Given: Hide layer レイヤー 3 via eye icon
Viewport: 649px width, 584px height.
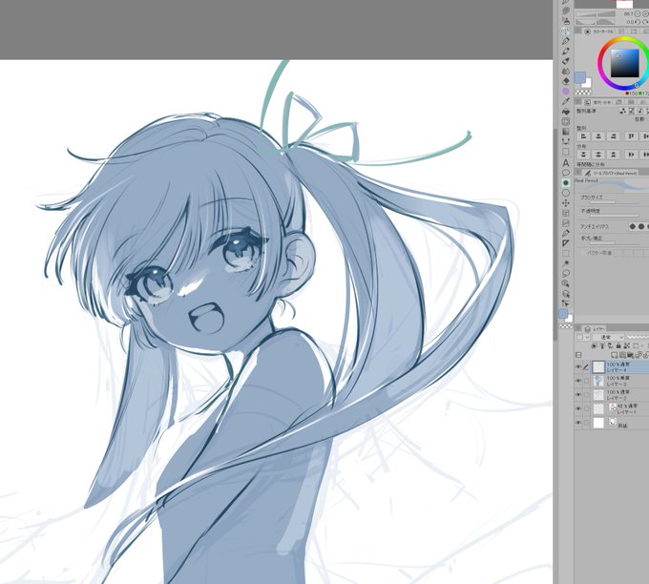Looking at the screenshot, I should 578,381.
